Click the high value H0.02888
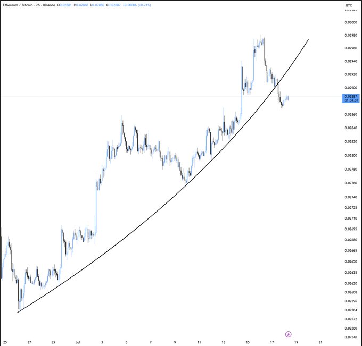 click(x=81, y=5)
